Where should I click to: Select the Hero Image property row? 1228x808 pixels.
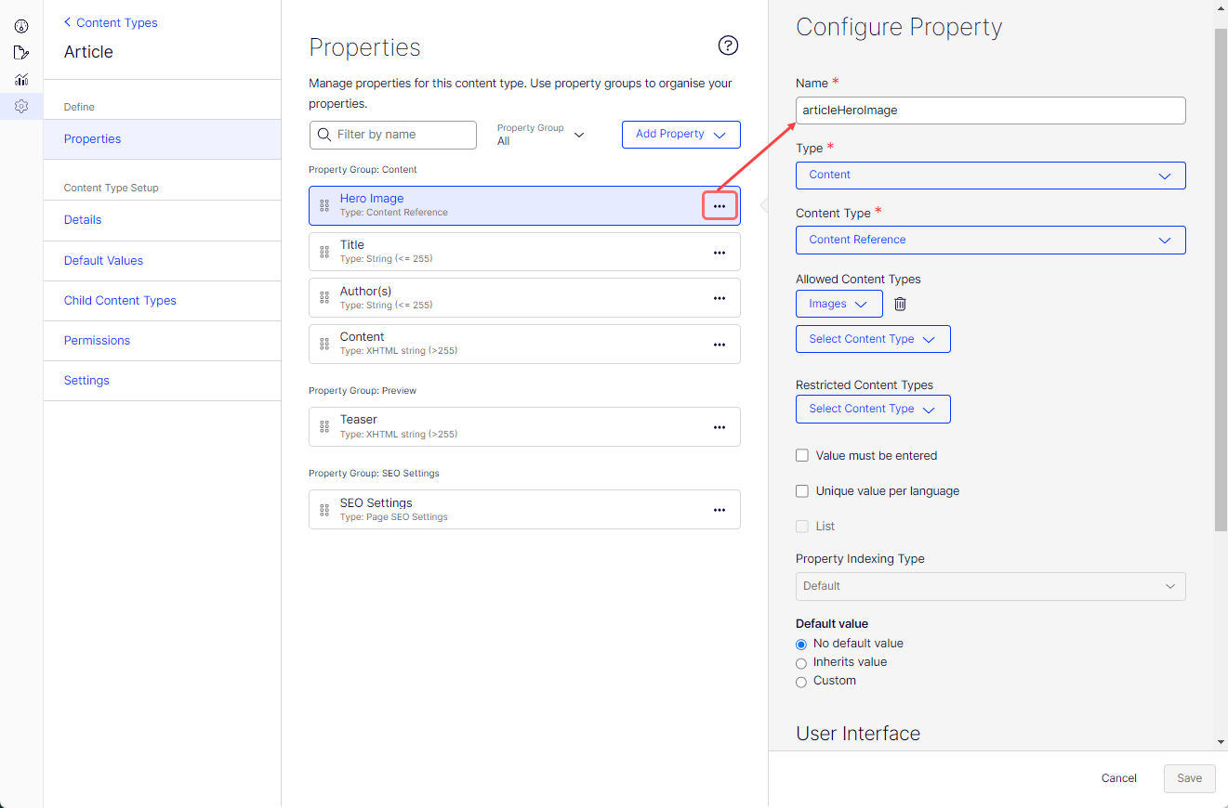coord(524,205)
